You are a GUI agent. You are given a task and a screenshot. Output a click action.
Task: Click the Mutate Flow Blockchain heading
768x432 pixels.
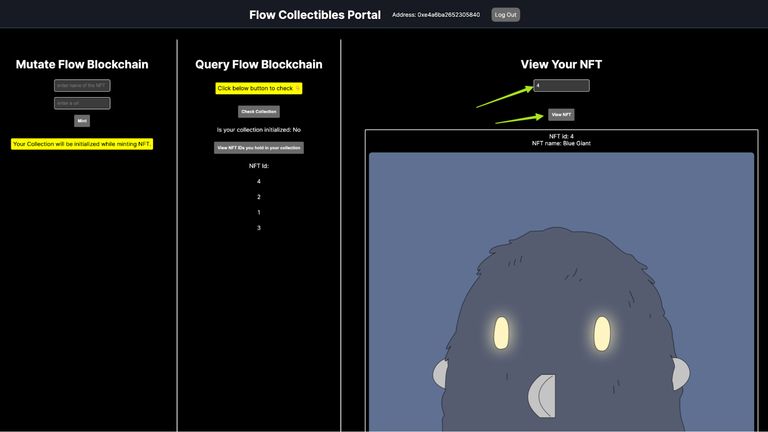point(82,64)
